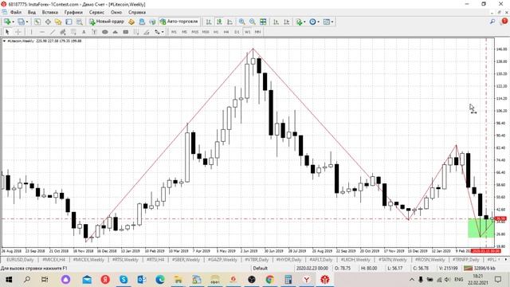Switch to the #GAZP,Weekly chart tab
Viewport: 510px width, 287px height.
coord(222,260)
